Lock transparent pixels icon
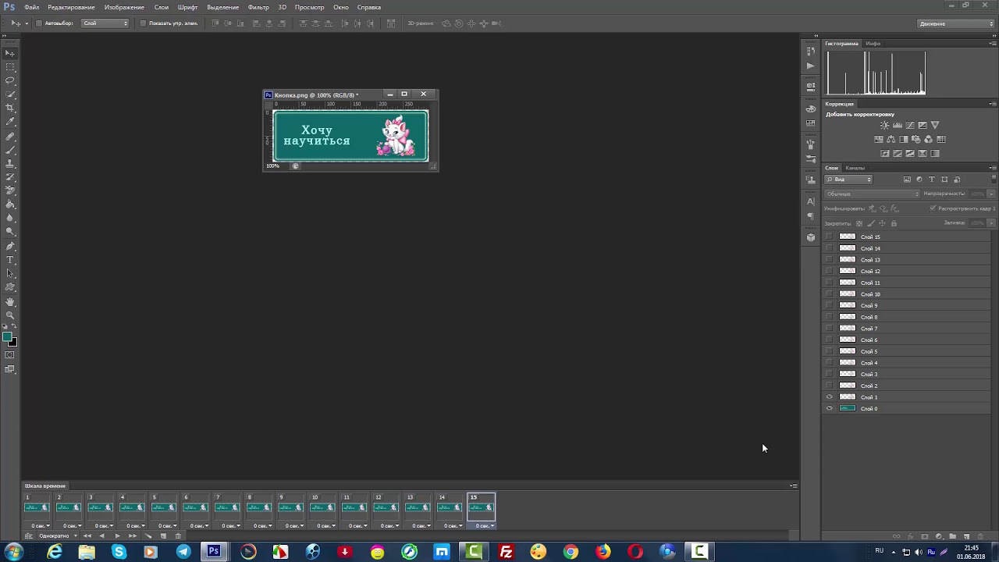The image size is (999, 562). pos(859,223)
